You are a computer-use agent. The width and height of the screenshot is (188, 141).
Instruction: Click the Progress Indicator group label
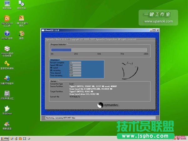pyautogui.click(x=58, y=44)
